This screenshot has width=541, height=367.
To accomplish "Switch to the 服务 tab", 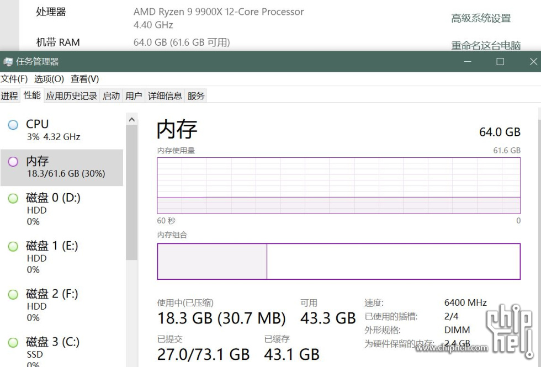I will pyautogui.click(x=196, y=95).
